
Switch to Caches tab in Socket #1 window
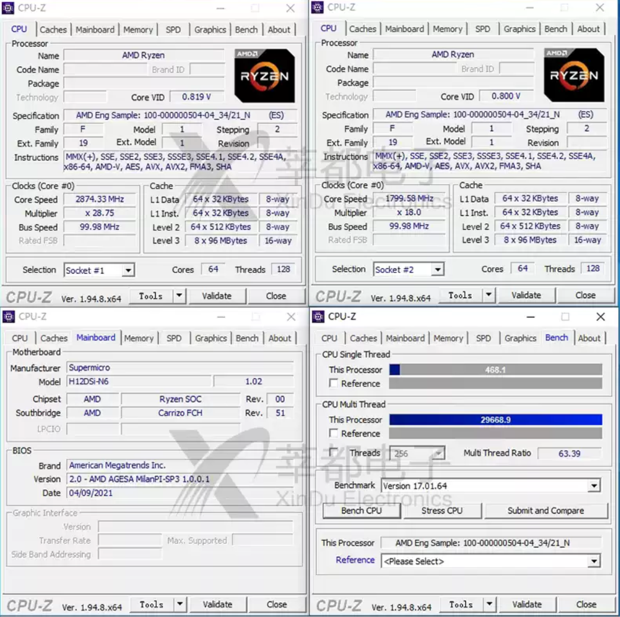tap(53, 30)
